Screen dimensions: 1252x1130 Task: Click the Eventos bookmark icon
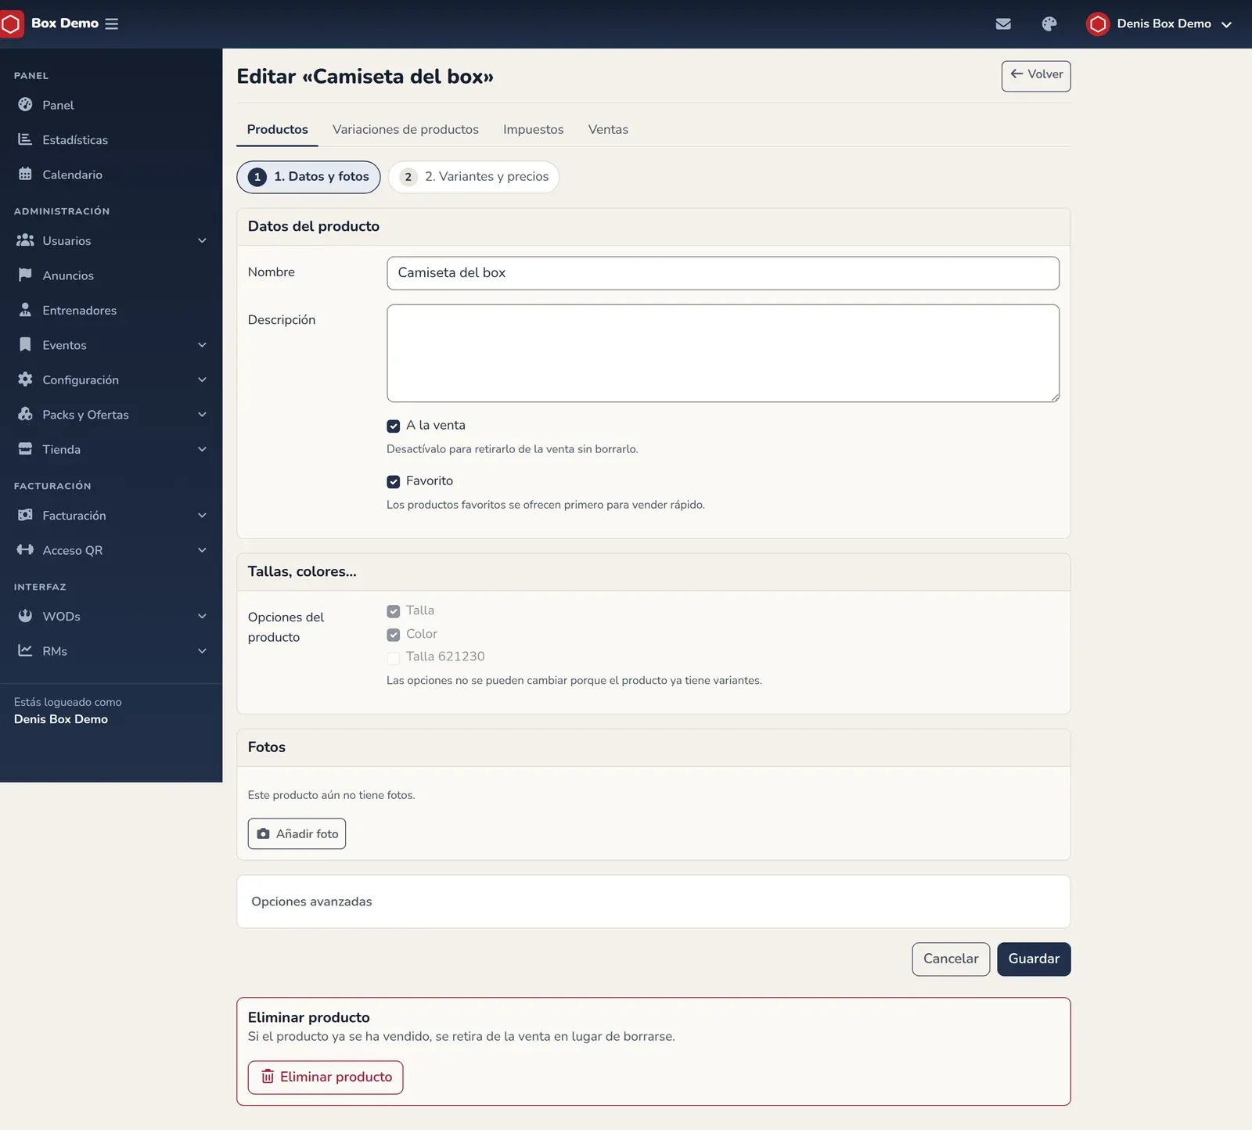click(25, 344)
